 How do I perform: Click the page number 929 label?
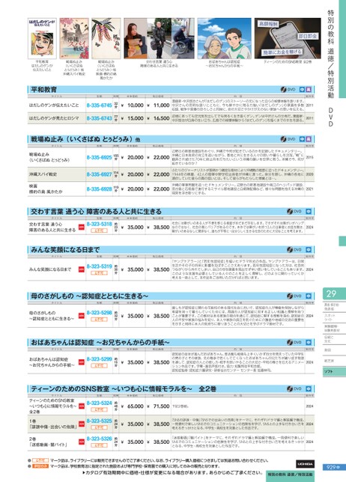pyautogui.click(x=333, y=467)
